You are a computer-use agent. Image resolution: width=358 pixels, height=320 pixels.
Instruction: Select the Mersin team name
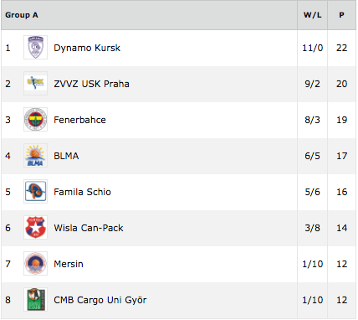tap(69, 264)
